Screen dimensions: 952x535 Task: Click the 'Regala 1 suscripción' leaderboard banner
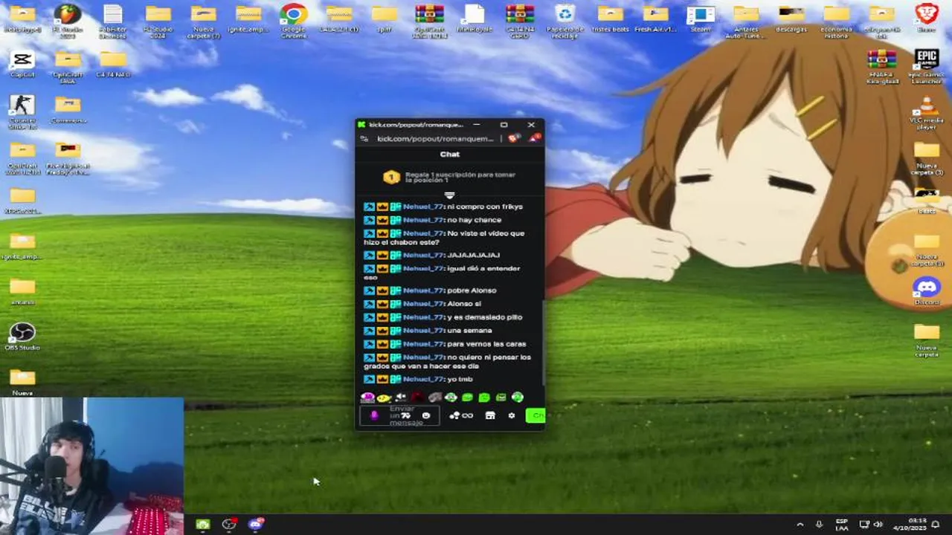point(449,177)
